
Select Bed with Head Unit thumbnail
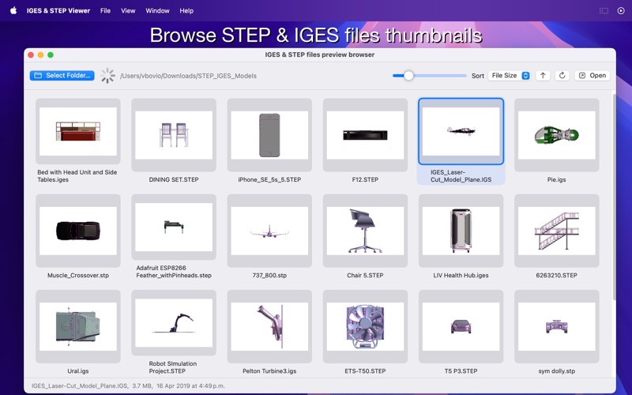click(78, 131)
